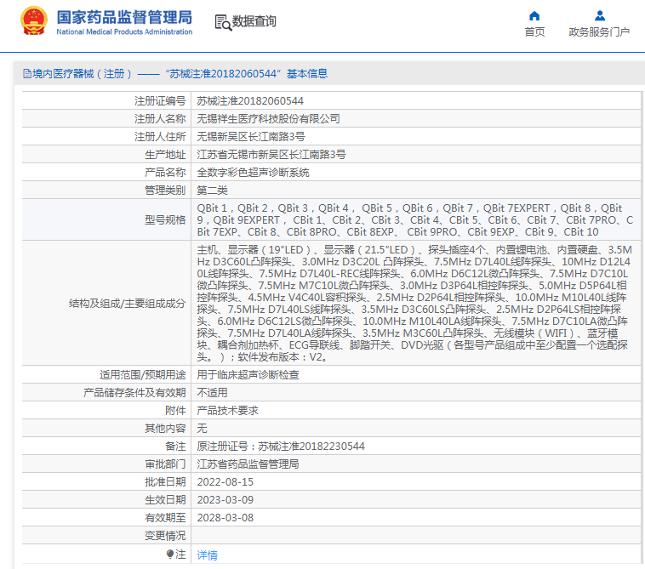Go to 首页 home label
645x569 pixels.
point(534,32)
